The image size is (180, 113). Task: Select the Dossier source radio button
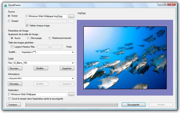9,21
